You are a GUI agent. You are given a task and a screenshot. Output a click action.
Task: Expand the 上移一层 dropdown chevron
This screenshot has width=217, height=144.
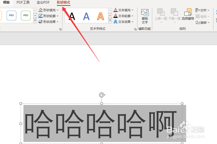(161, 22)
